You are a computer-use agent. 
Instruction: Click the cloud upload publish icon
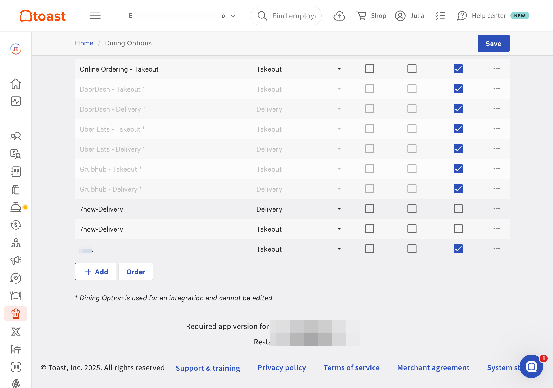point(339,16)
